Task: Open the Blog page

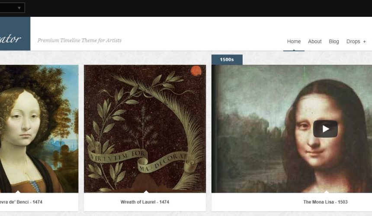Action: tap(334, 41)
